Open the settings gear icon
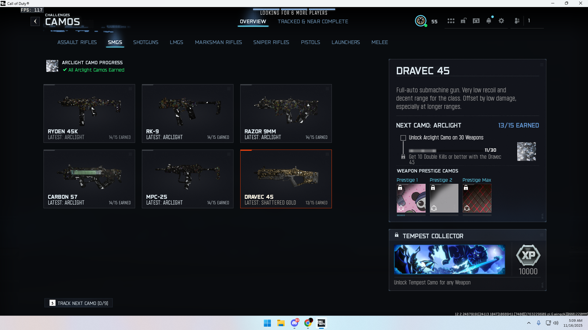Viewport: 588px width, 330px height. [501, 21]
